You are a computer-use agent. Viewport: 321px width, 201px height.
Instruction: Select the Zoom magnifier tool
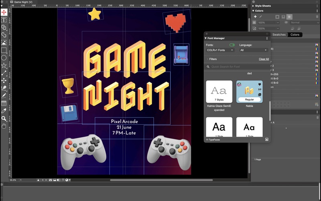4,118
